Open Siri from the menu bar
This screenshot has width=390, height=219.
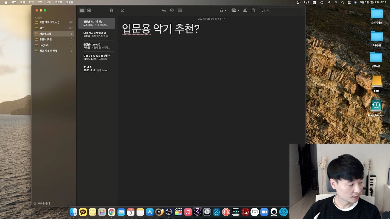coord(355,2)
